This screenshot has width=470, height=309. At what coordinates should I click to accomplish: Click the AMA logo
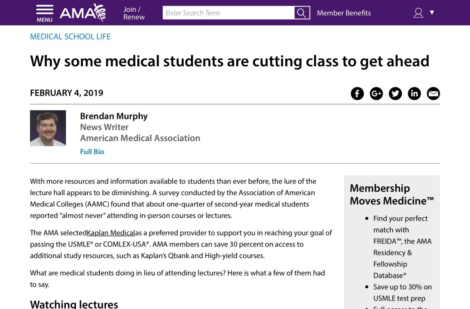82,13
